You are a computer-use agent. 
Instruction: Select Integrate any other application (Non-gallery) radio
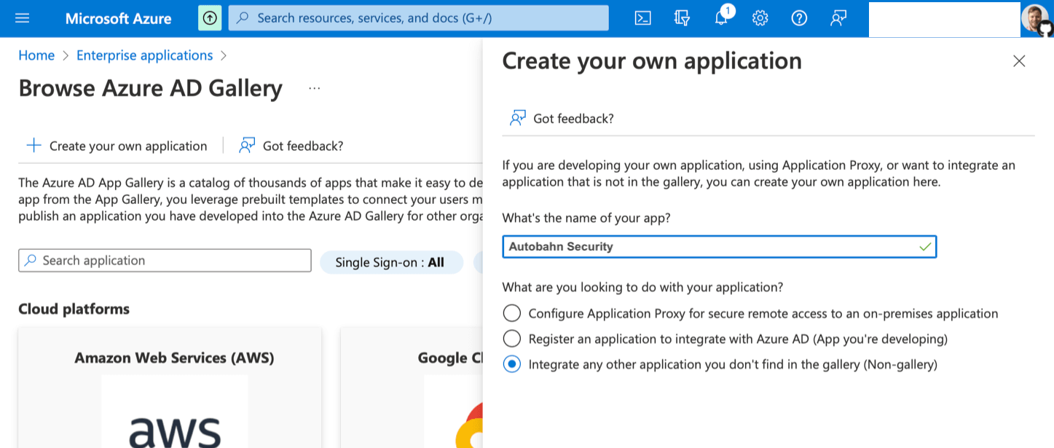(x=512, y=364)
